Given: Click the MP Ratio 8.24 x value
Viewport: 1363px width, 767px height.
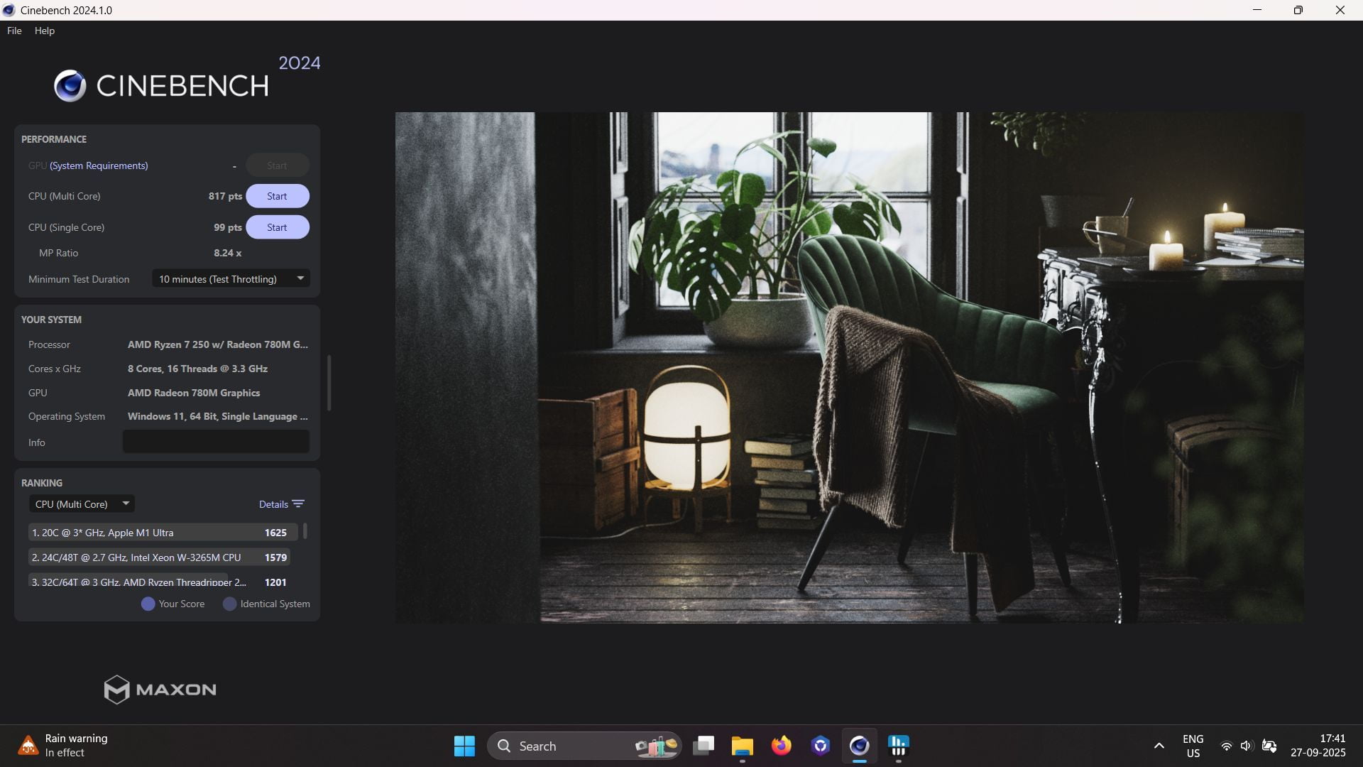Looking at the screenshot, I should 227,253.
